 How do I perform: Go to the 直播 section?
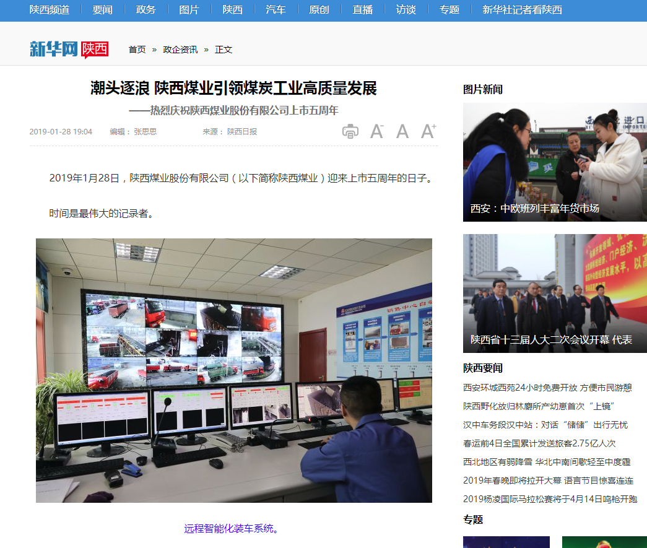point(363,9)
